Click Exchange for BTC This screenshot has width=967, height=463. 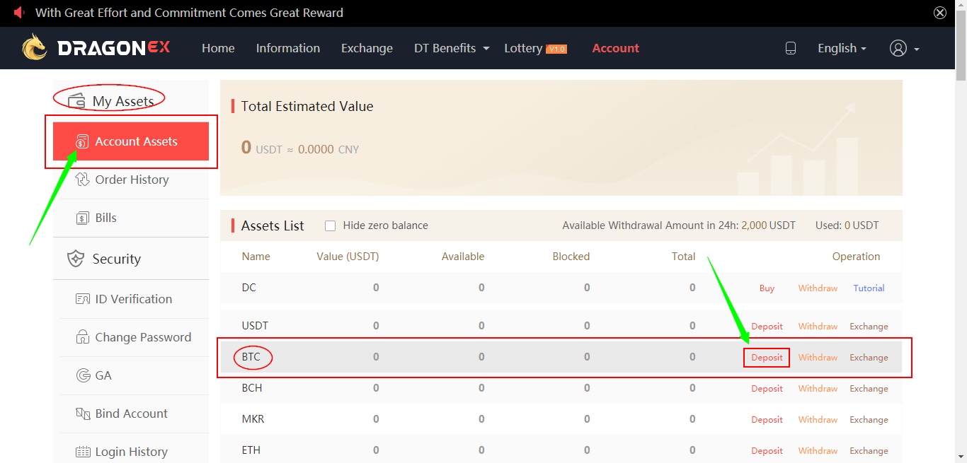click(x=869, y=358)
